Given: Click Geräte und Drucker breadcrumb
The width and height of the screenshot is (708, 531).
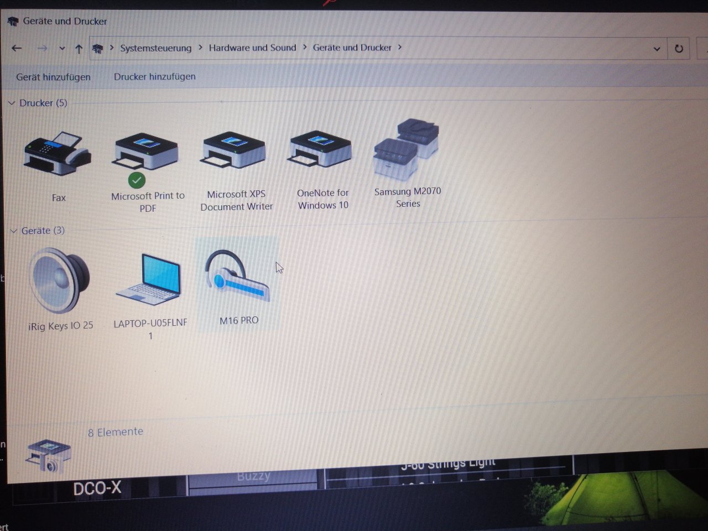Looking at the screenshot, I should [352, 48].
